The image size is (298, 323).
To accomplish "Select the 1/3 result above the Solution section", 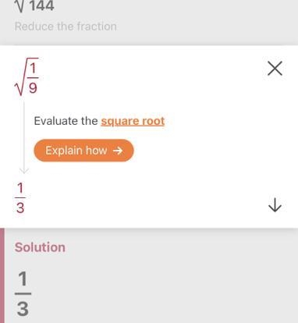I will (x=20, y=197).
